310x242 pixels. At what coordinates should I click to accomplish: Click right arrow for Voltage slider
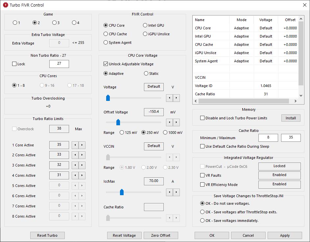point(176,98)
